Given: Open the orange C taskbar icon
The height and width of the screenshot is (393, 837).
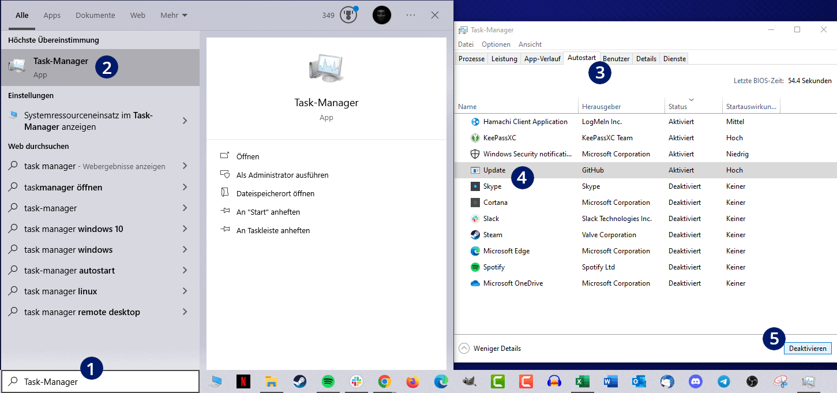Looking at the screenshot, I should [x=526, y=381].
